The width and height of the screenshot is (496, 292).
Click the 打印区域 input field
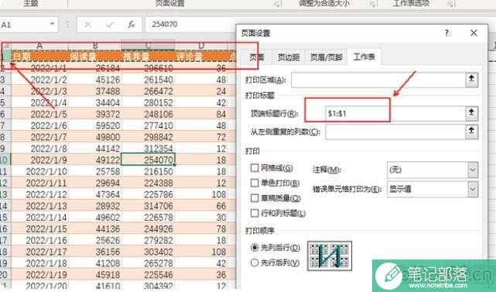(378, 80)
